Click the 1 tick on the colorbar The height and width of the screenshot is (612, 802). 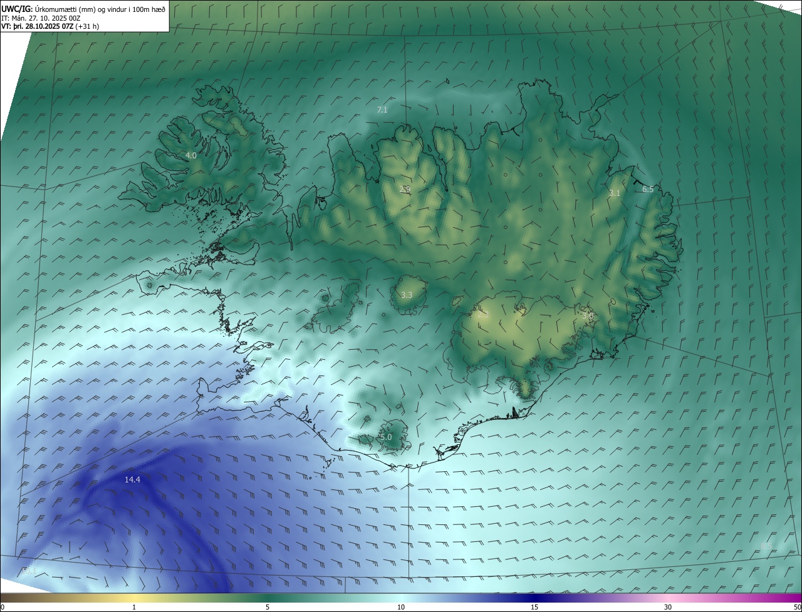tap(134, 607)
